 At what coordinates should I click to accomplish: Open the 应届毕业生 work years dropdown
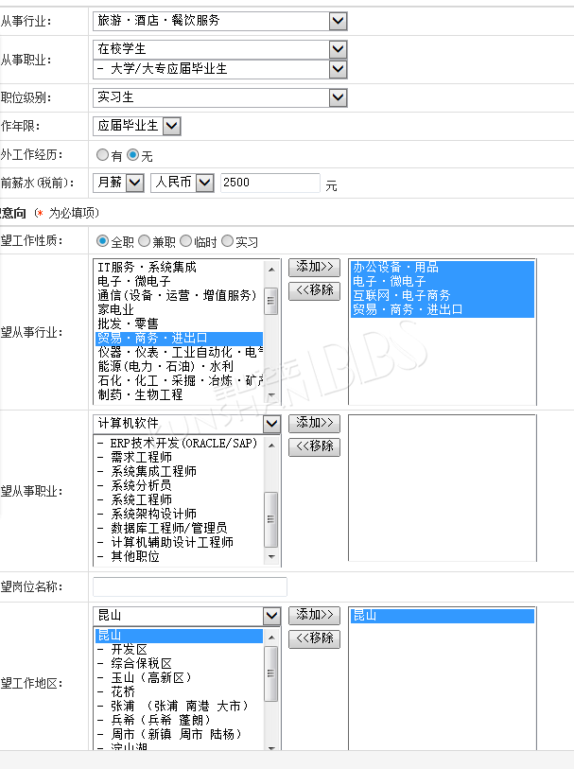pos(171,126)
